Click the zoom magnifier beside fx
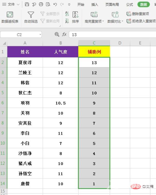156x195 pixels. [57, 34]
